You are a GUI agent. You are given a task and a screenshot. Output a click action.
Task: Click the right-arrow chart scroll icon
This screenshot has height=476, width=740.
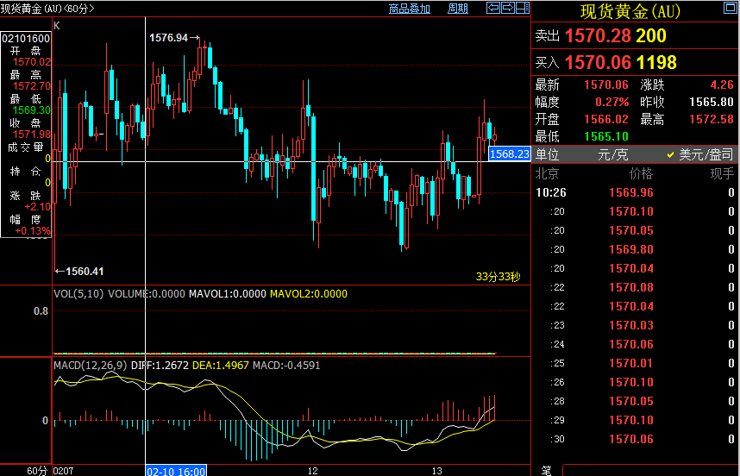(x=507, y=8)
